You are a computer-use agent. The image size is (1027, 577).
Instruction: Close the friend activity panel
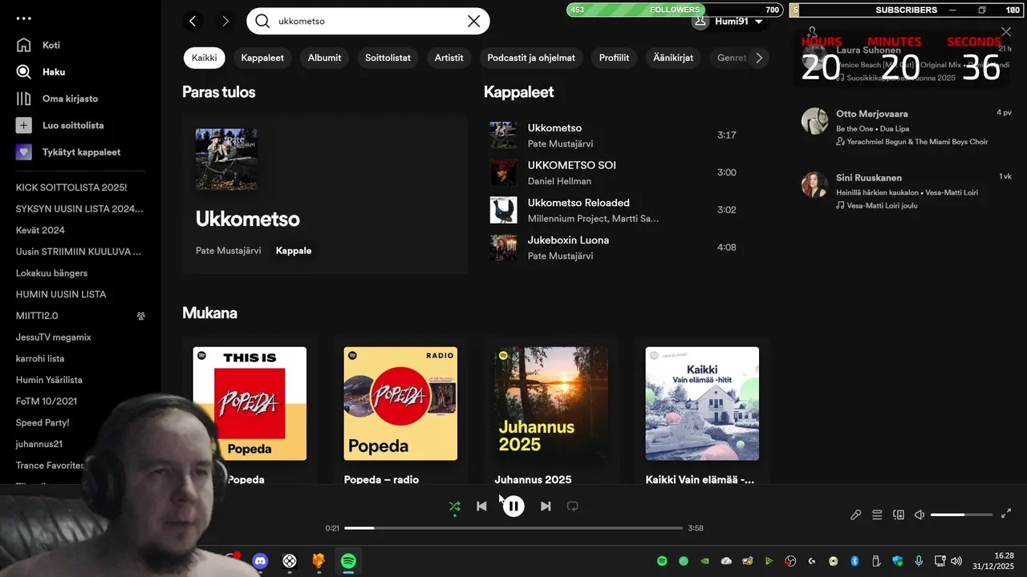tap(1006, 32)
